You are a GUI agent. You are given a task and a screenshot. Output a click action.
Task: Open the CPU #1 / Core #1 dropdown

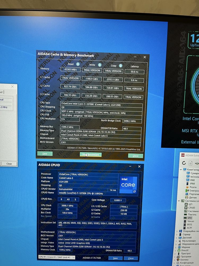click(57, 257)
